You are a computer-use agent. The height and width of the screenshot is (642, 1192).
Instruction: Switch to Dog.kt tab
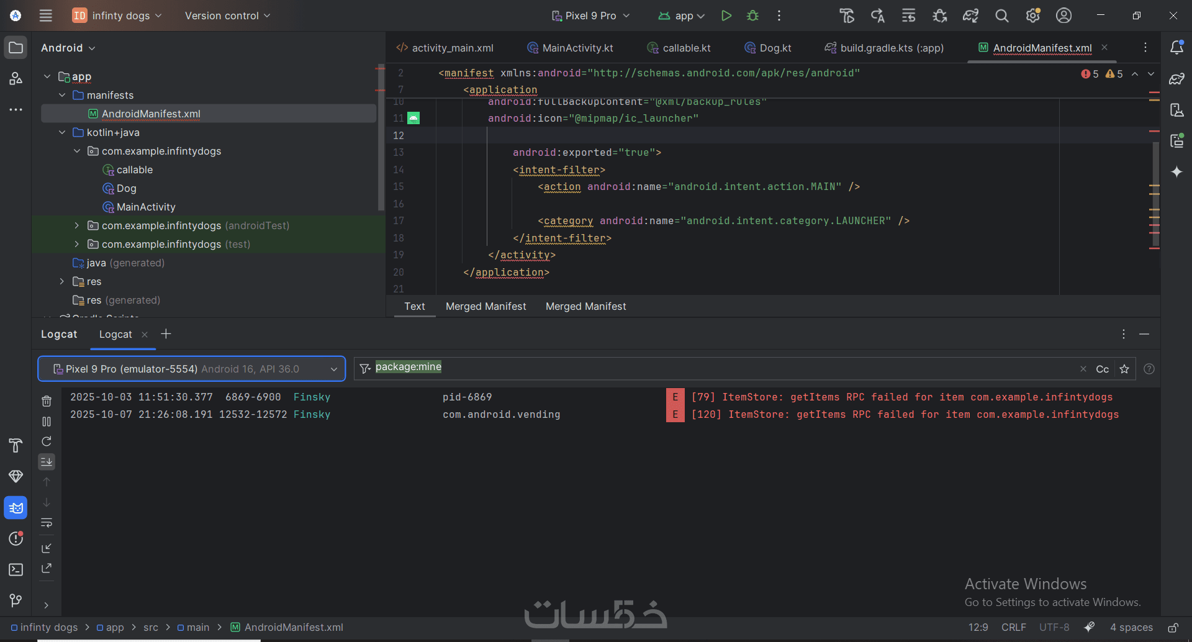click(x=768, y=48)
